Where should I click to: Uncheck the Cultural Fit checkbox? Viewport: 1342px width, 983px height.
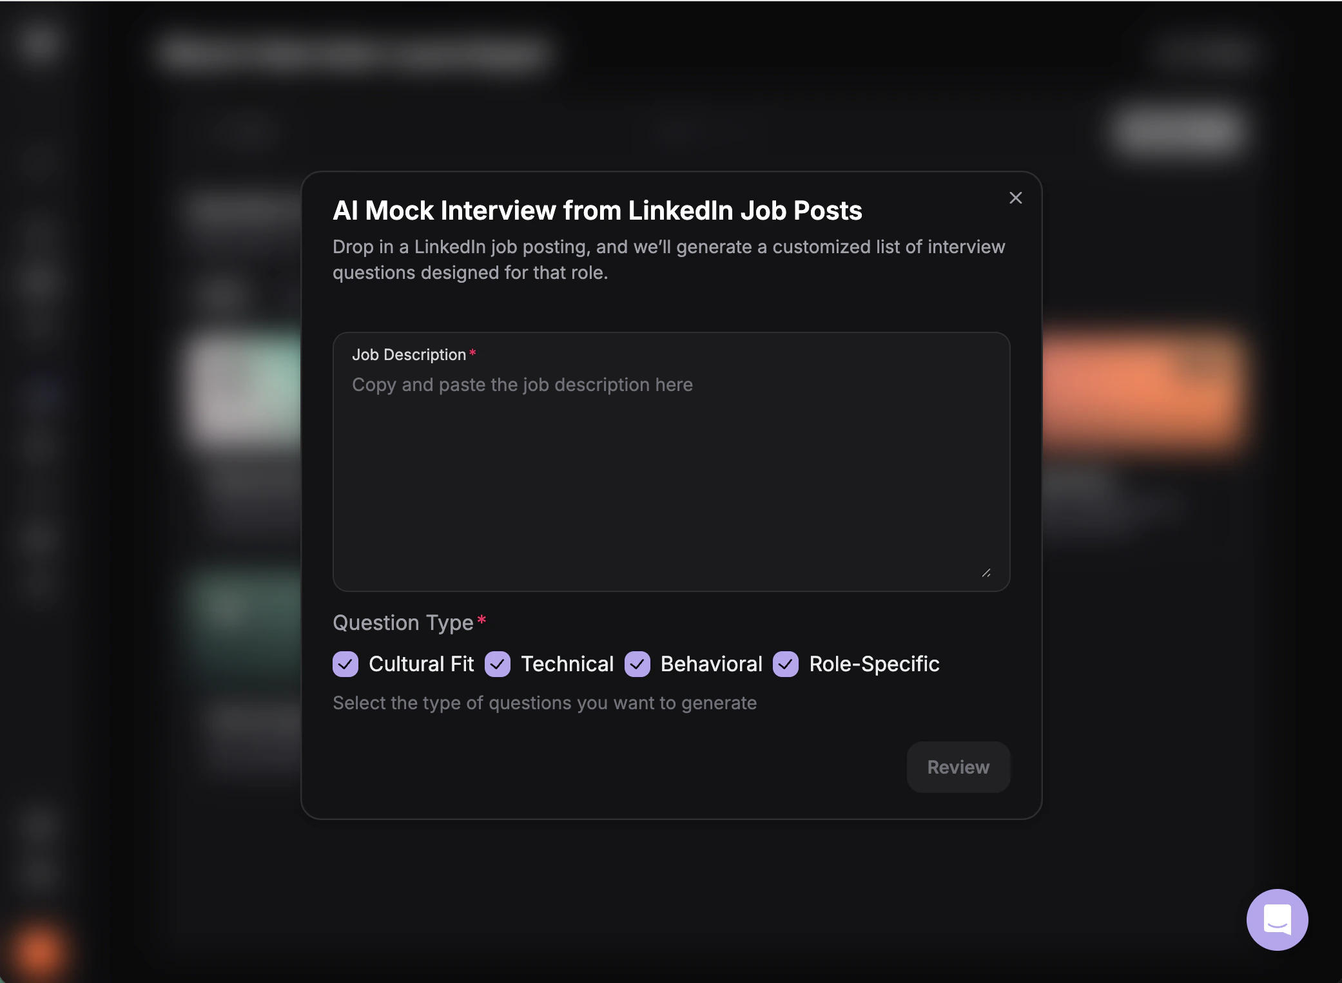345,664
